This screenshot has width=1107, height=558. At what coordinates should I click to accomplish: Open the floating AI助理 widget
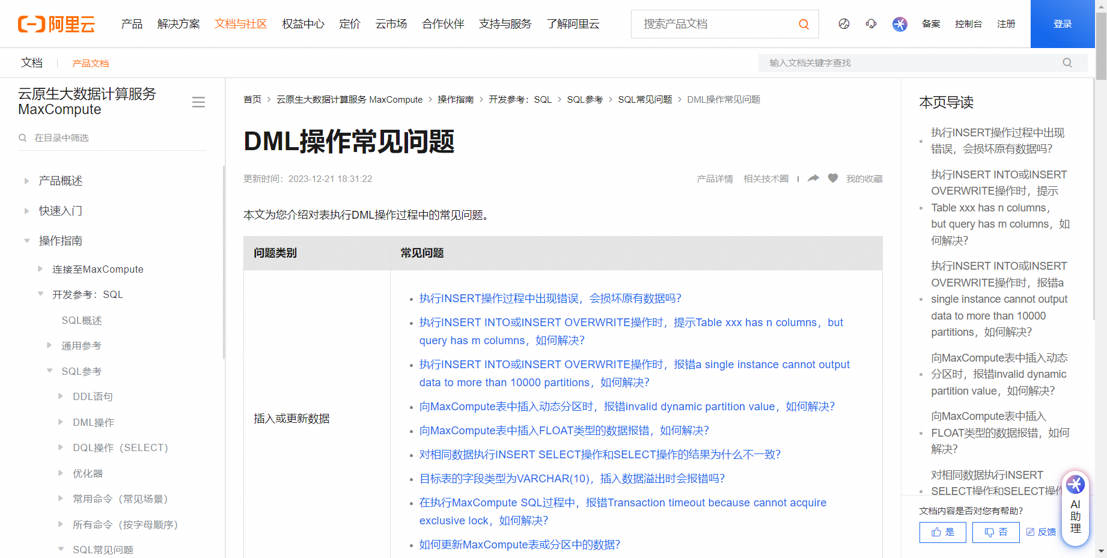[1075, 508]
